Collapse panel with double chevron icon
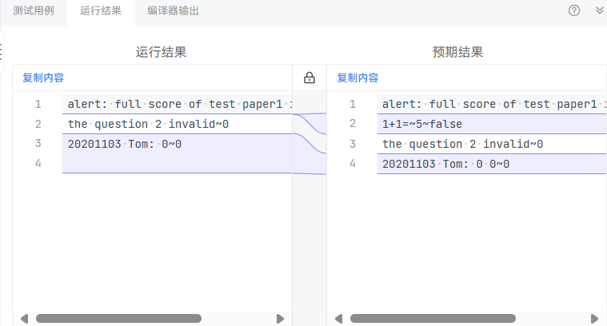 (599, 10)
